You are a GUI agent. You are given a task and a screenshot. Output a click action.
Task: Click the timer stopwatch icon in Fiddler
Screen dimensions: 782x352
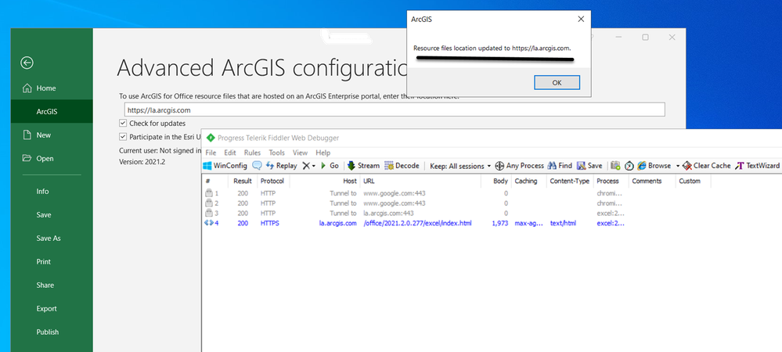[x=629, y=166]
